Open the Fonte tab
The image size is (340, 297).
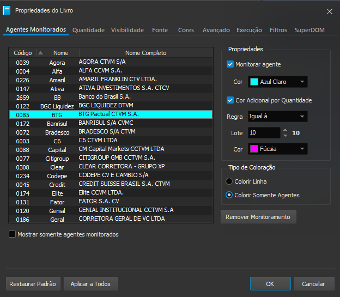[160, 30]
